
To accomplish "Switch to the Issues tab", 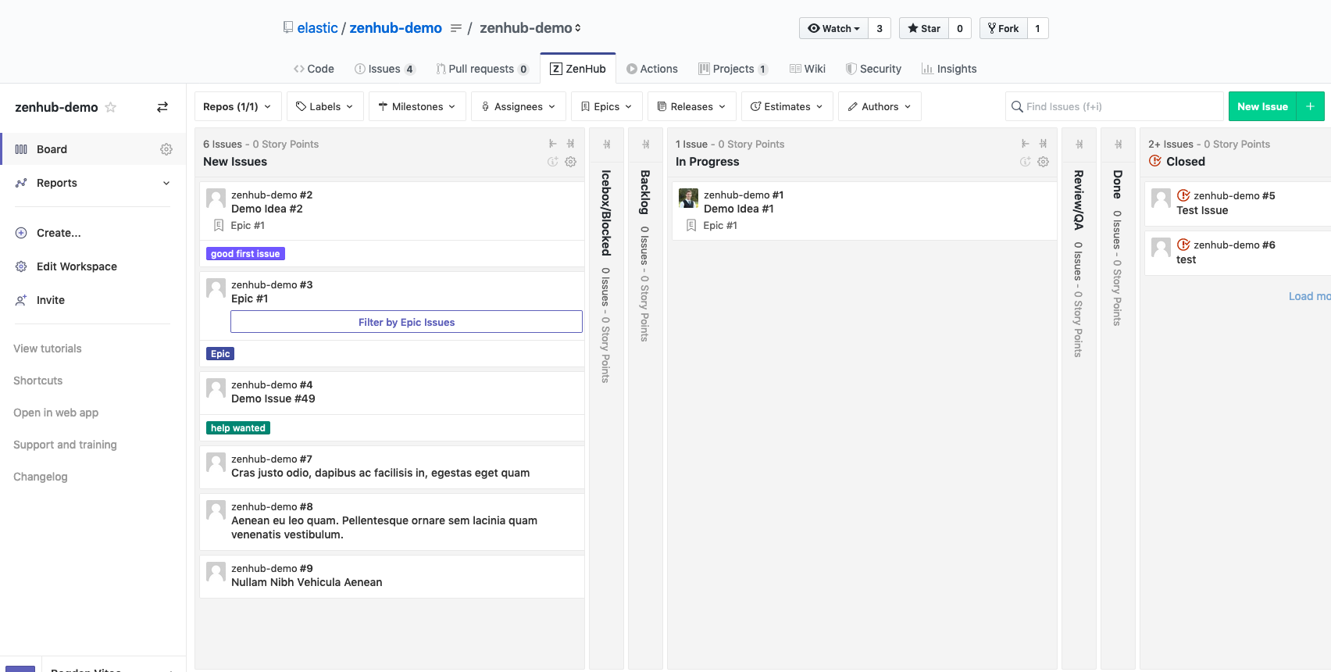I will point(384,69).
